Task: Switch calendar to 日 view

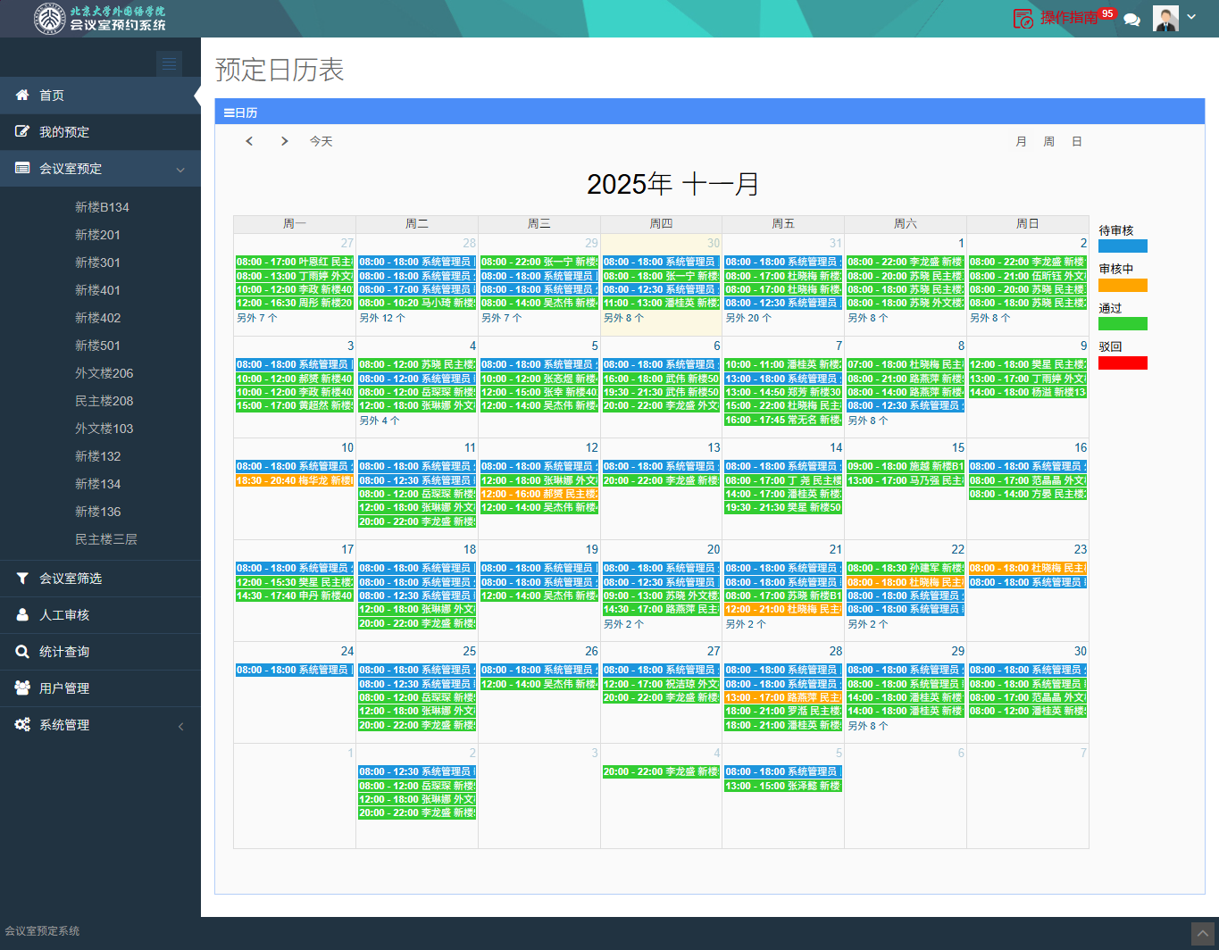Action: click(1077, 141)
